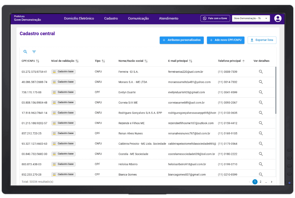Open the pagination ellipsis for more pages
This screenshot has height=198, width=295.
click(x=266, y=182)
